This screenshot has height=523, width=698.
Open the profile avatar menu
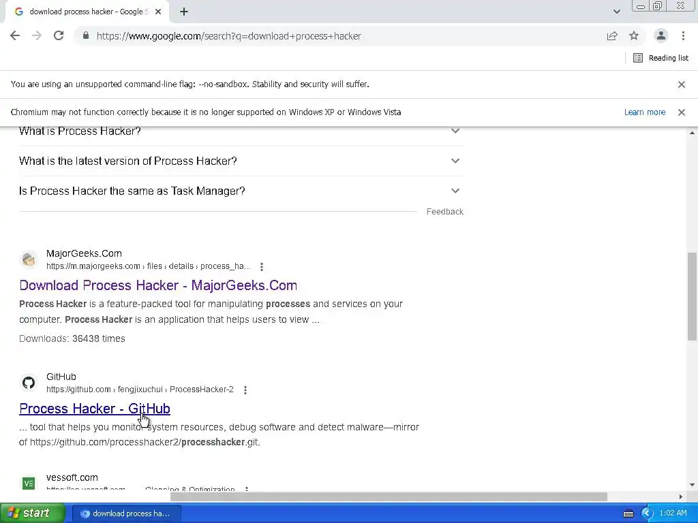[661, 36]
